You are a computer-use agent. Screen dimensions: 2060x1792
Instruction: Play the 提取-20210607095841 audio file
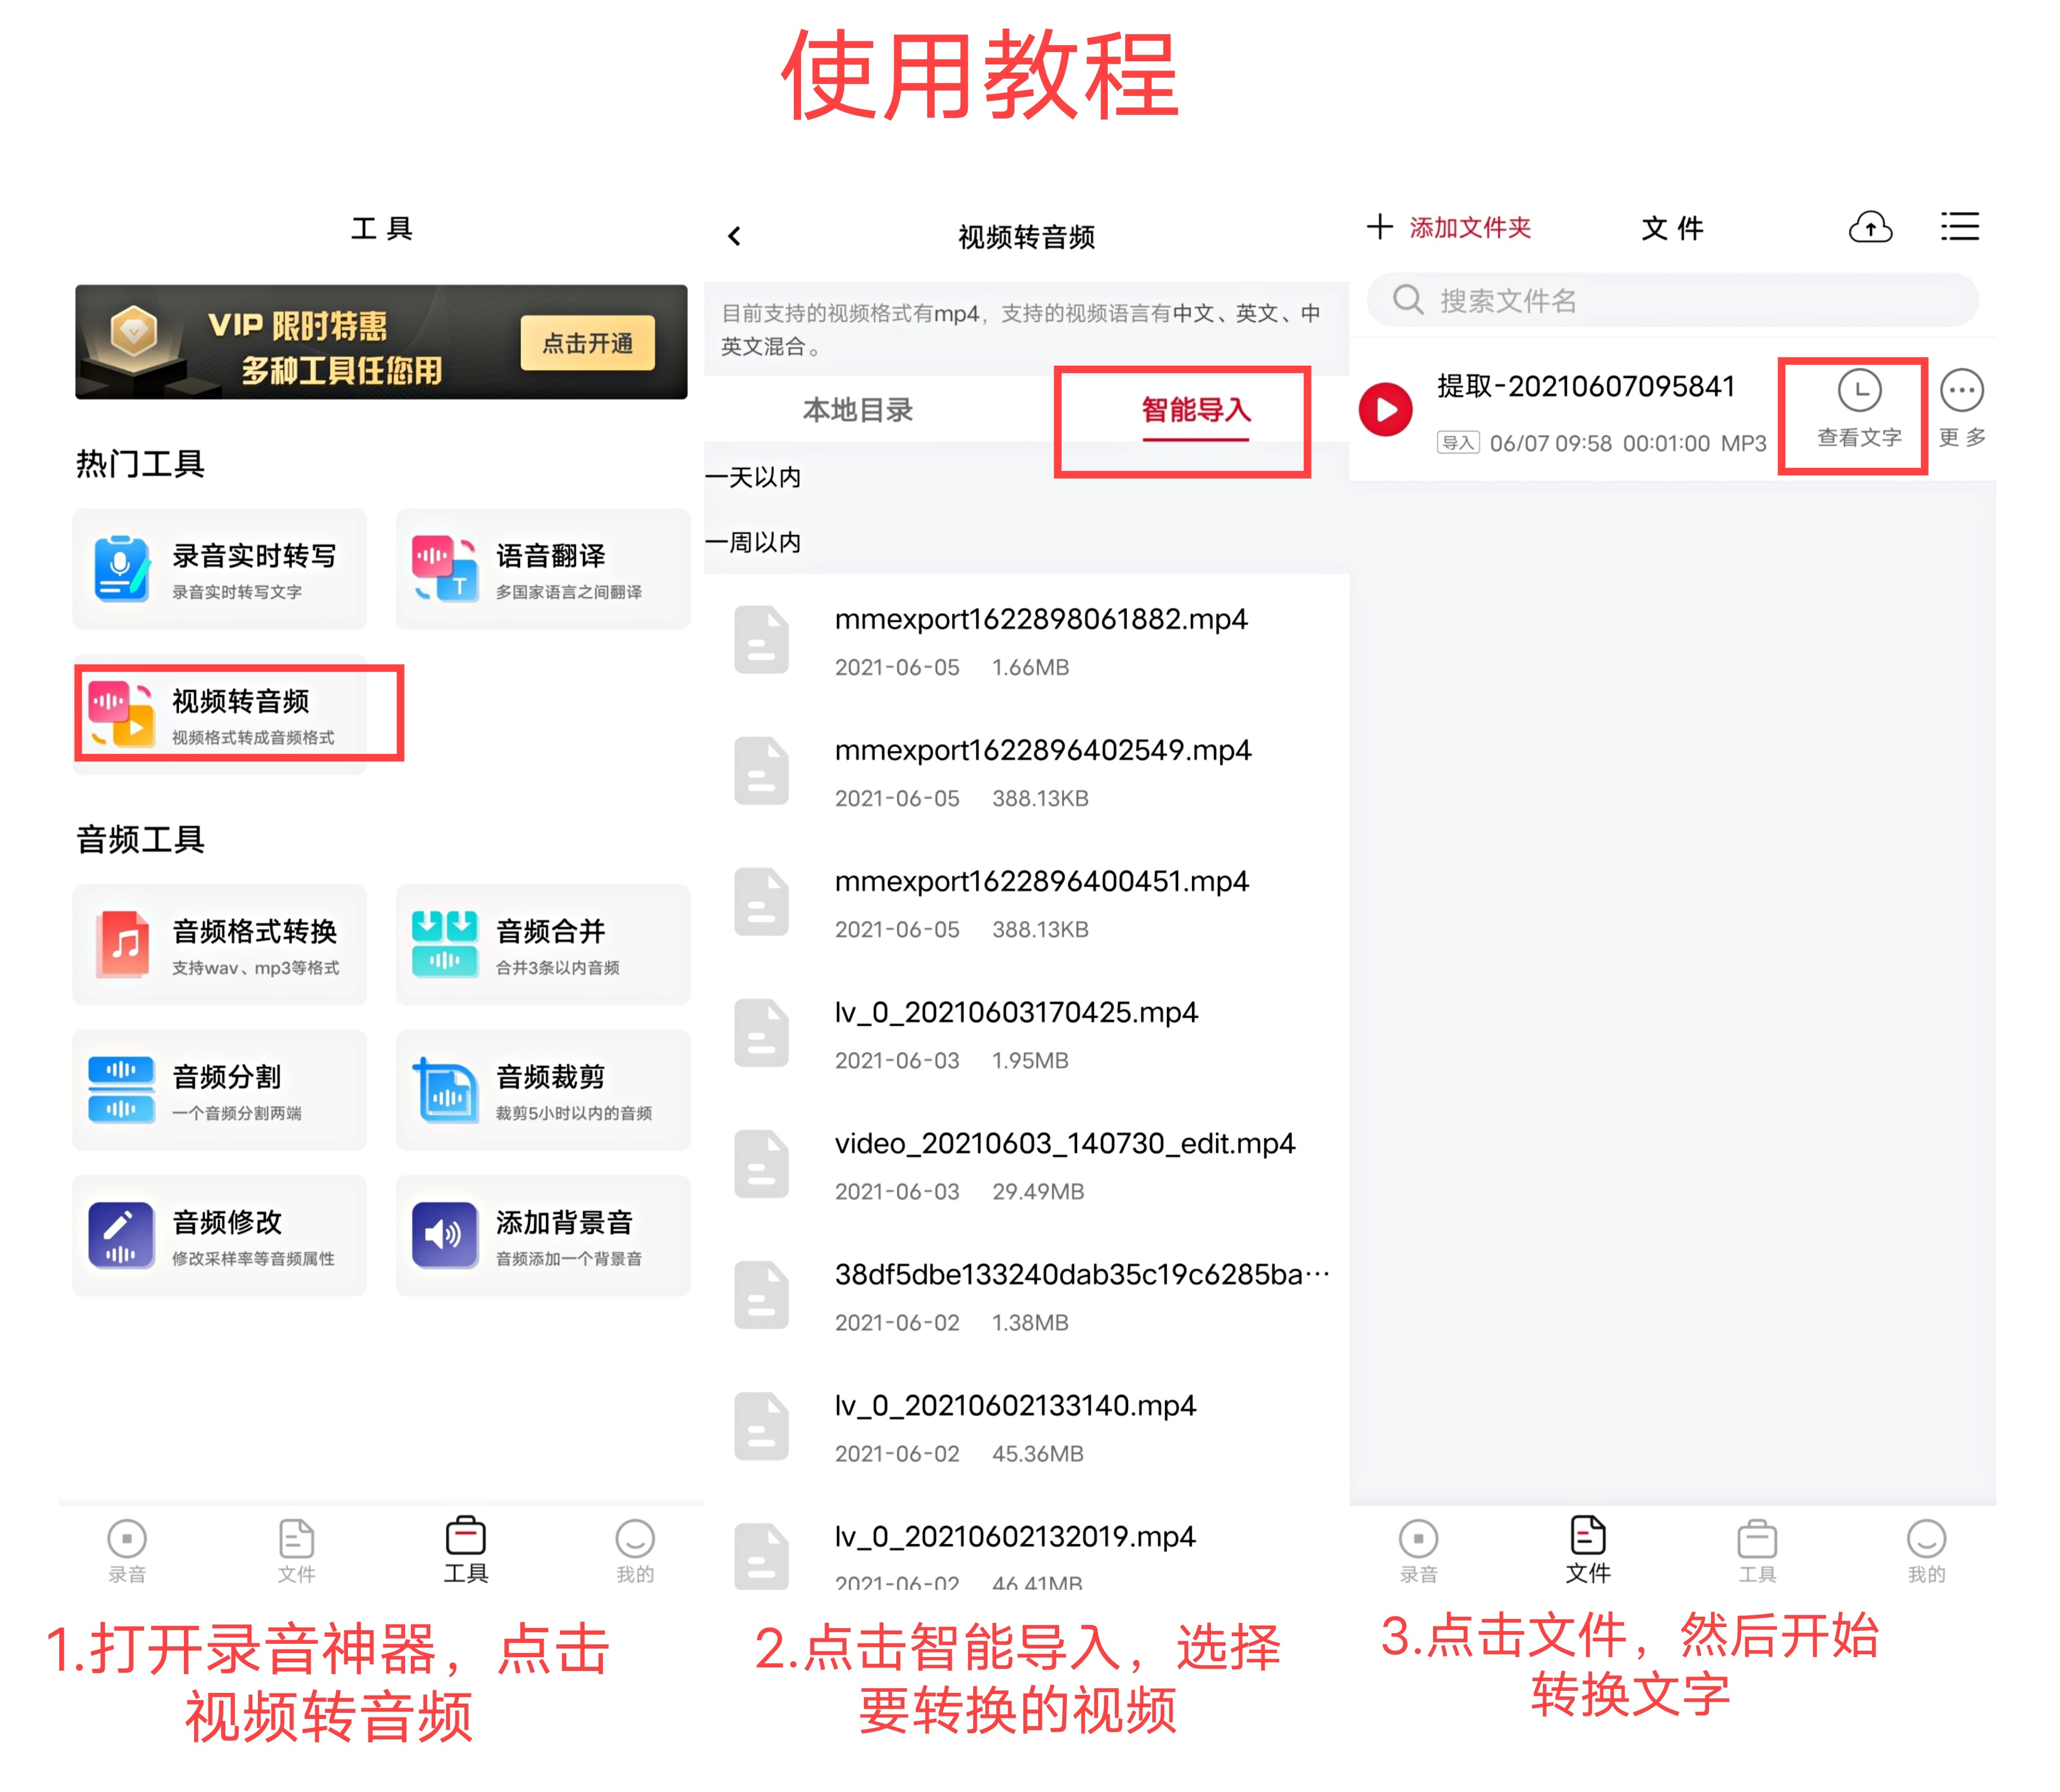pos(1385,409)
